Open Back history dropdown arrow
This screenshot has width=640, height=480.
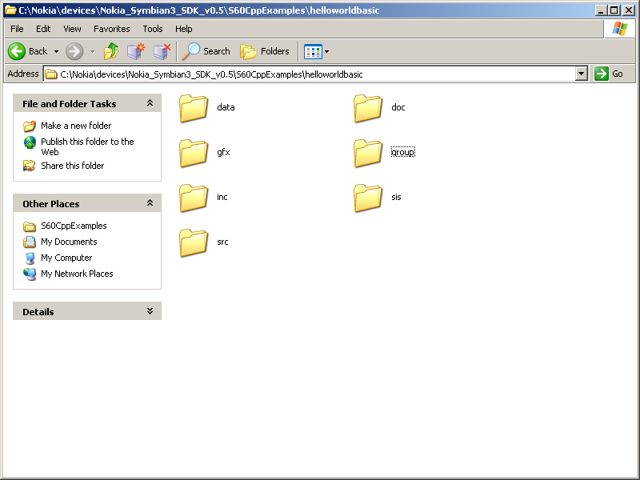[56, 51]
